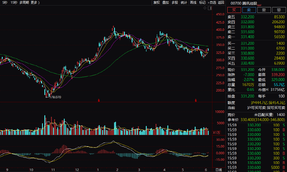Image resolution: width=287 pixels, height=172 pixels.
Task: Open the 画线 drawing tools
Action: point(193,2)
